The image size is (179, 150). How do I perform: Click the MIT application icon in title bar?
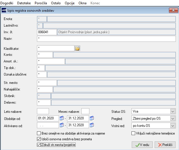point(4,10)
